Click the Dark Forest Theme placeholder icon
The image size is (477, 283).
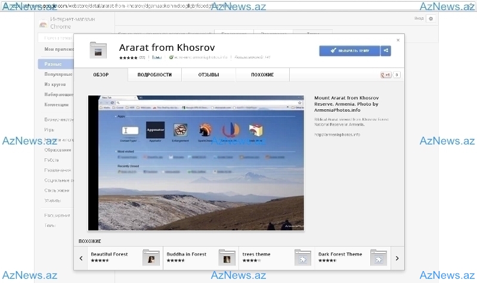point(379,258)
